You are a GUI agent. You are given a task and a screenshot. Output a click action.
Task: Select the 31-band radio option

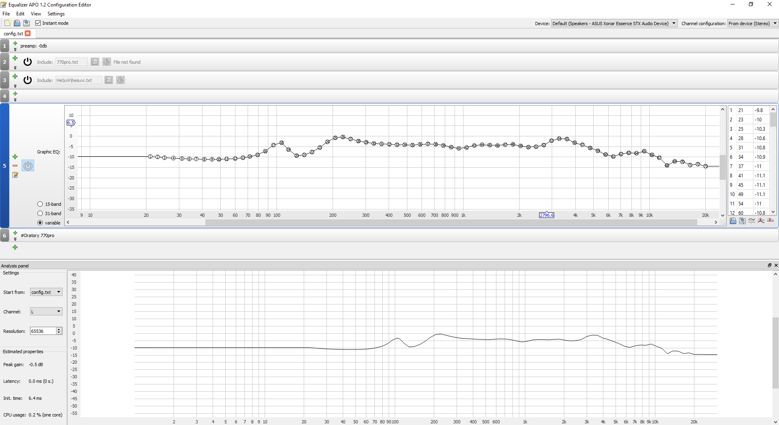click(40, 214)
